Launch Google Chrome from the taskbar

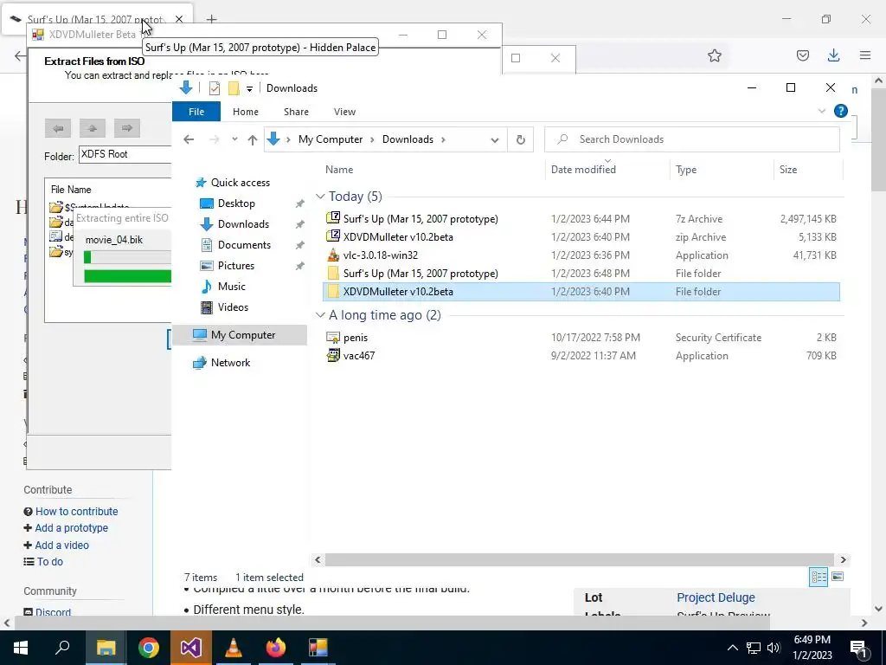click(x=149, y=648)
